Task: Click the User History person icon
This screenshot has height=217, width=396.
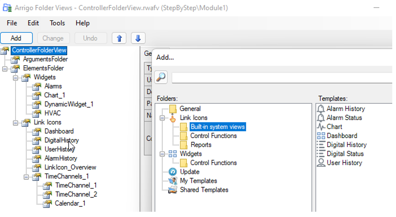Action: coord(321,163)
